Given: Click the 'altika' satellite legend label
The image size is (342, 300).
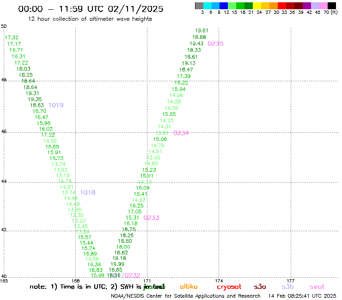Looking at the screenshot, I should pyautogui.click(x=189, y=287).
